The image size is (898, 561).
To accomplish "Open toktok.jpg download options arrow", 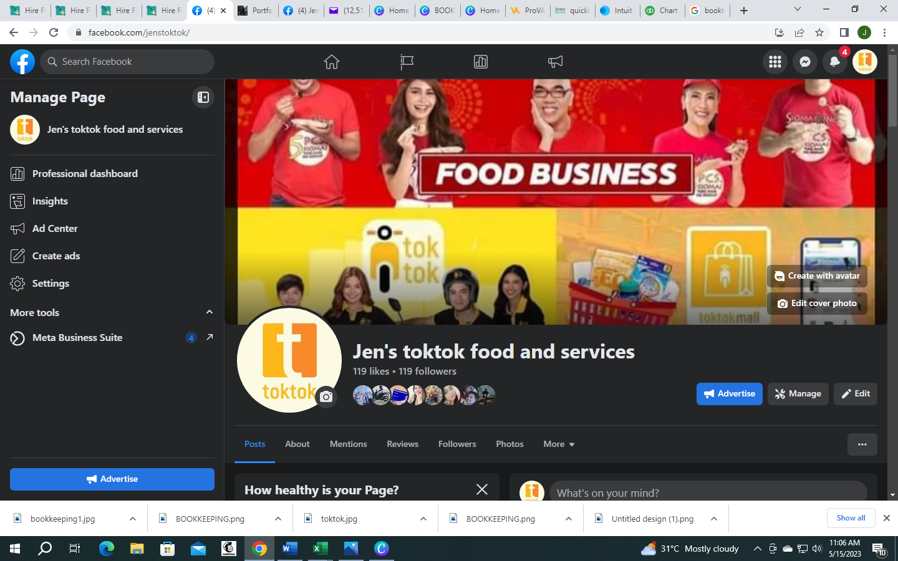I will tap(423, 519).
